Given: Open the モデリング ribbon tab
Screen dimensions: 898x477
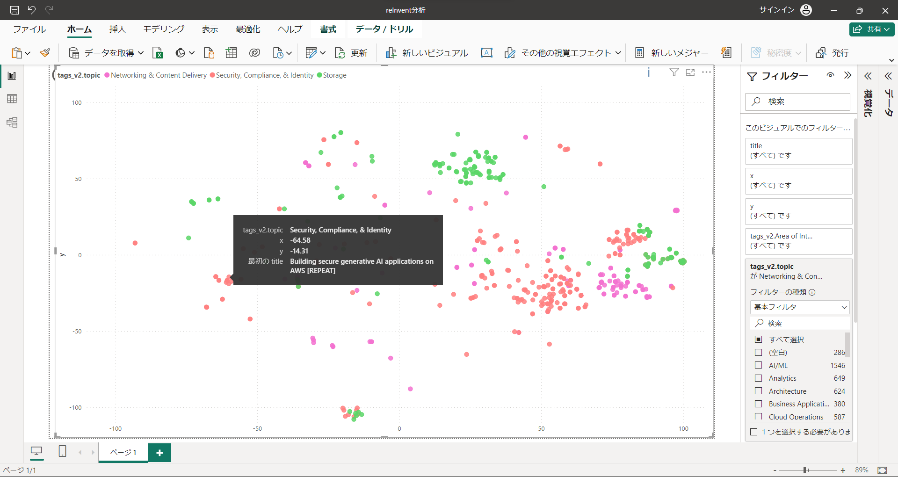Looking at the screenshot, I should [164, 29].
